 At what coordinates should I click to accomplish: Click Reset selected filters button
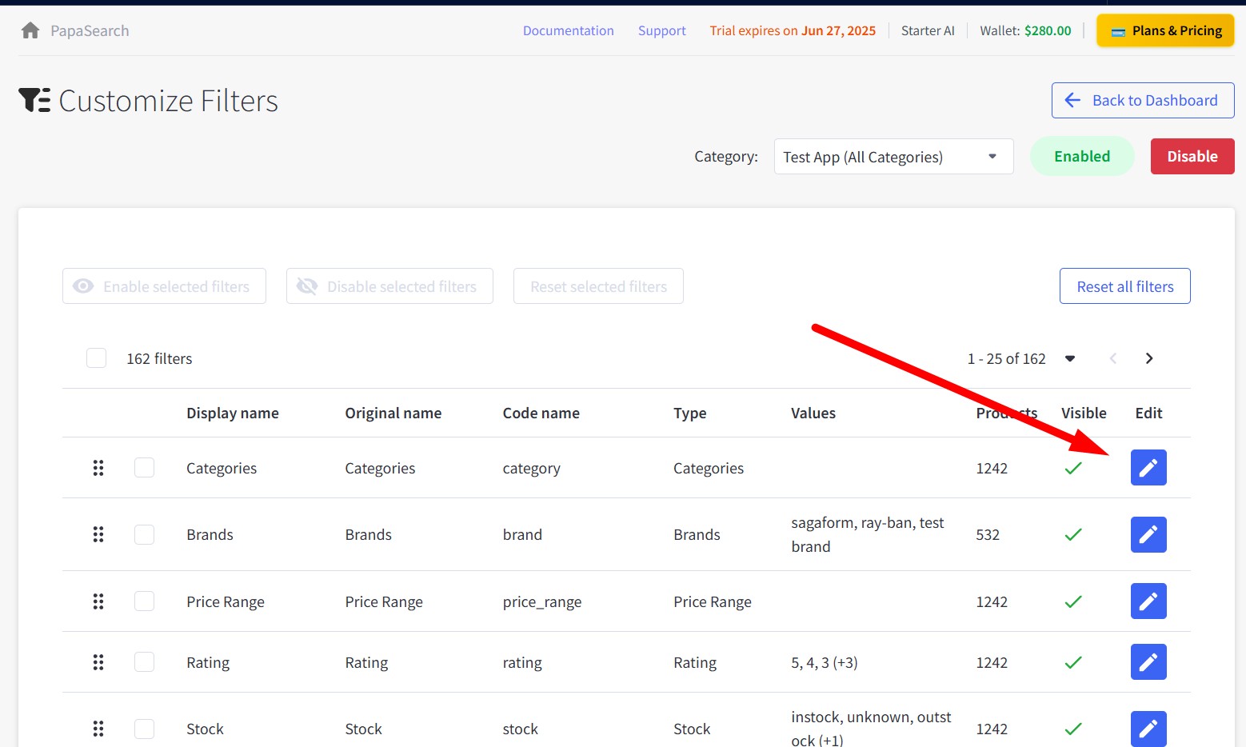[598, 286]
